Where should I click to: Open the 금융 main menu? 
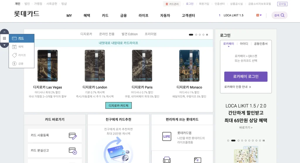(123, 16)
